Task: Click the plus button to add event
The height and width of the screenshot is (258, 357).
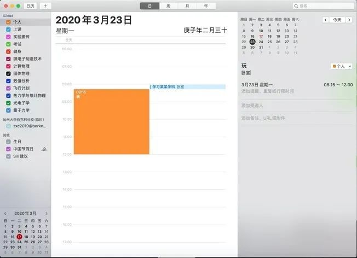Action: click(45, 5)
